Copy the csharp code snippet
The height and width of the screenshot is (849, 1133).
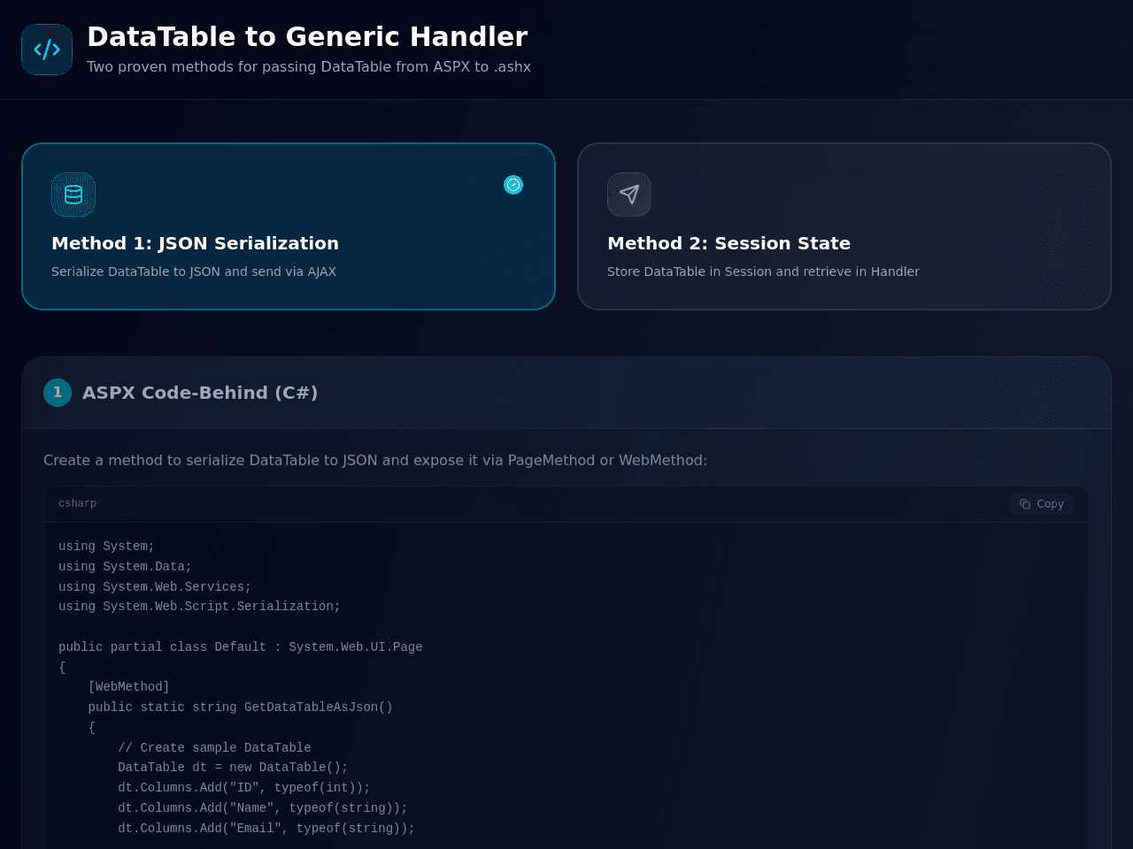[1042, 504]
